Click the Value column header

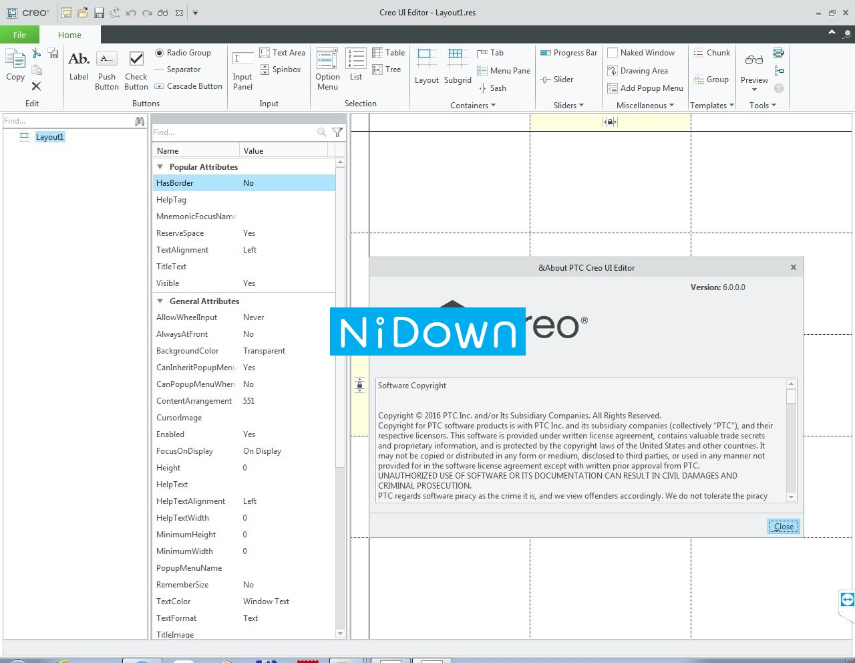pos(284,151)
